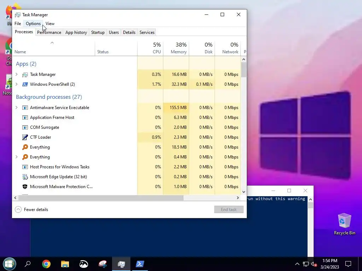Sort by the Disk column header

click(202, 48)
